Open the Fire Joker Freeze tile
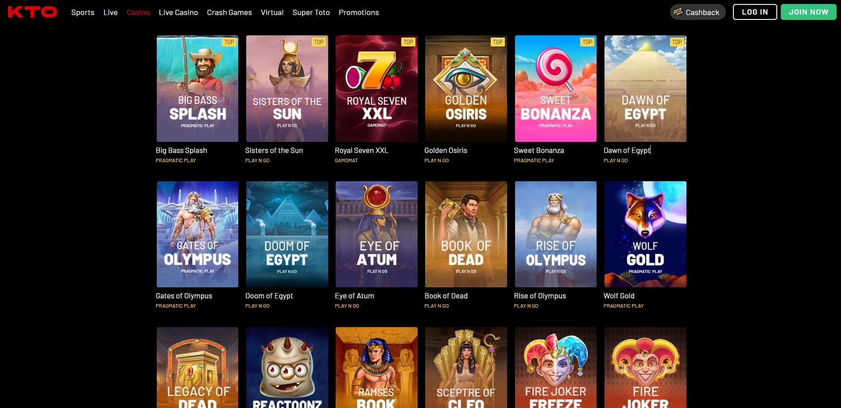This screenshot has width=841, height=408. point(555,367)
